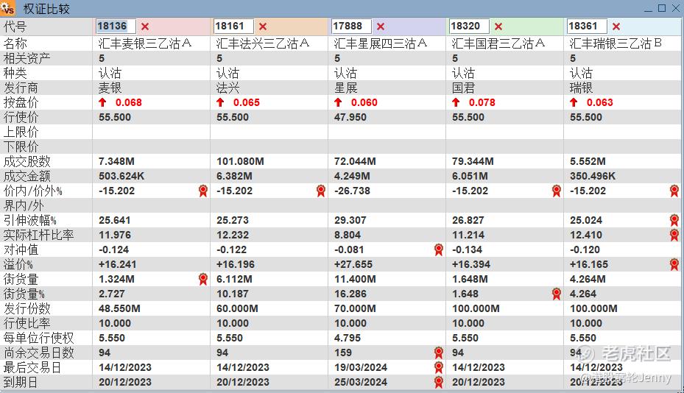
Task: Click effective leverage value 8.804
Action: click(x=348, y=235)
